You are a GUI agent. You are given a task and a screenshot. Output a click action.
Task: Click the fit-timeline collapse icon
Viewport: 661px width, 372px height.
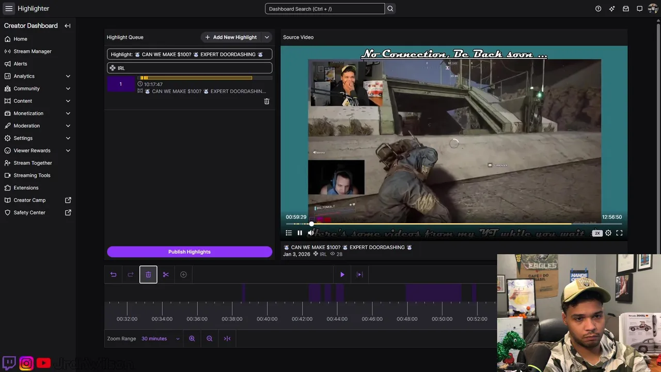point(227,338)
